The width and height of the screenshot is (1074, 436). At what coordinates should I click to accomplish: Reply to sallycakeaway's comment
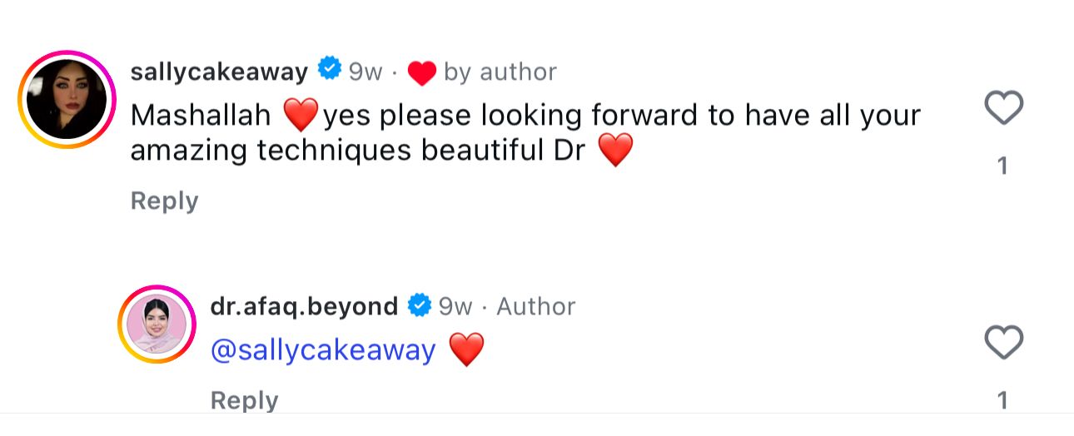coord(164,201)
